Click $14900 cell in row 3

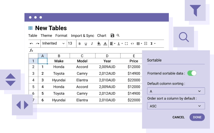tap(131, 73)
